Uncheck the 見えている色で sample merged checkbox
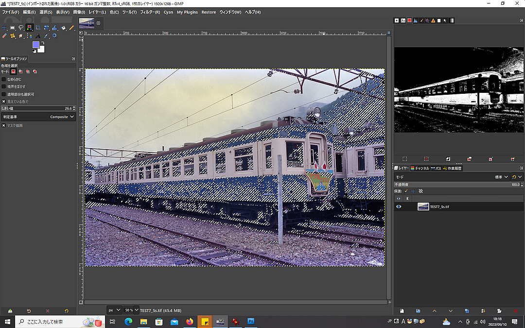This screenshot has width=525, height=328. click(4, 102)
